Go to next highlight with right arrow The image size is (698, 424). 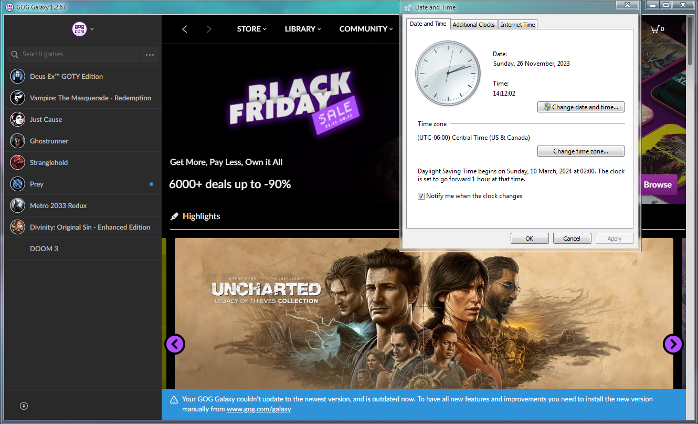(673, 344)
